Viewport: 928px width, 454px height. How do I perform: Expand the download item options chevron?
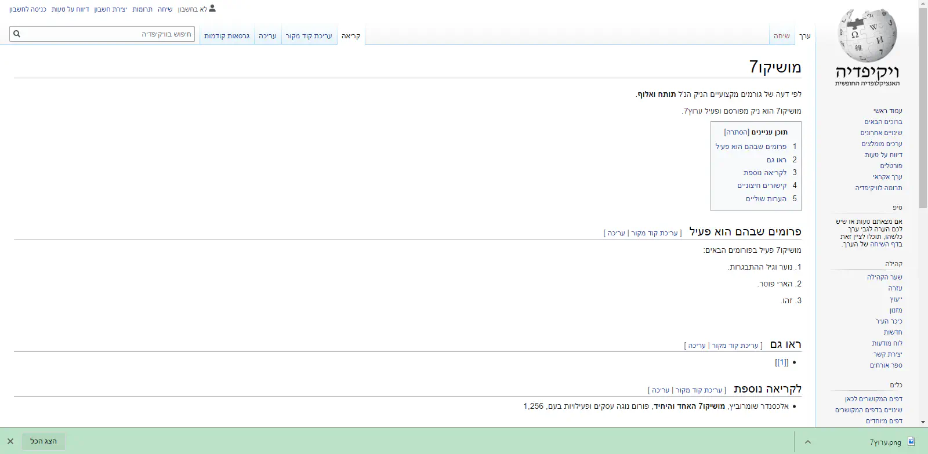(807, 442)
